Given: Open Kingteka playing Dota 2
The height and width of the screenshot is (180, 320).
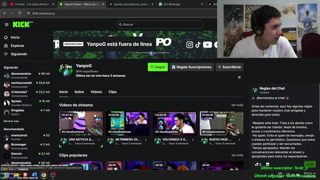Looking at the screenshot, I should [x=27, y=112].
